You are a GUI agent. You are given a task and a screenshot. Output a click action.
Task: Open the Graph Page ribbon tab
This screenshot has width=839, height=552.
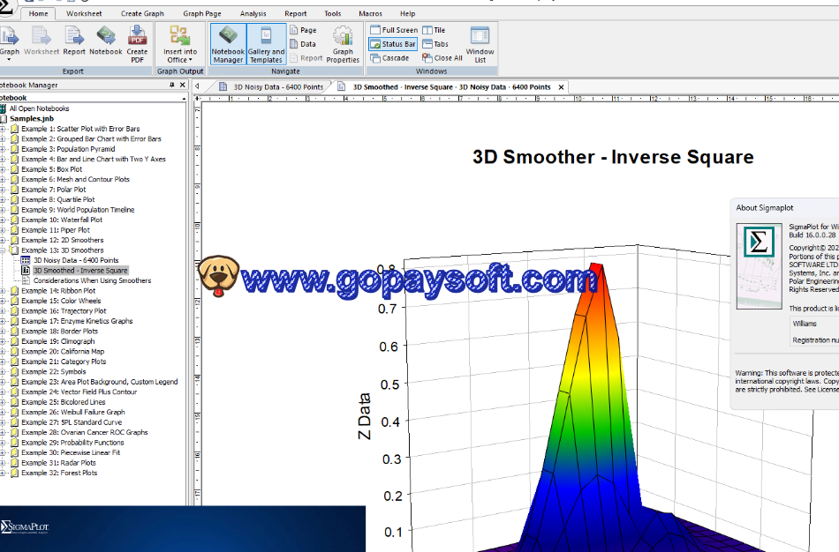(x=201, y=13)
